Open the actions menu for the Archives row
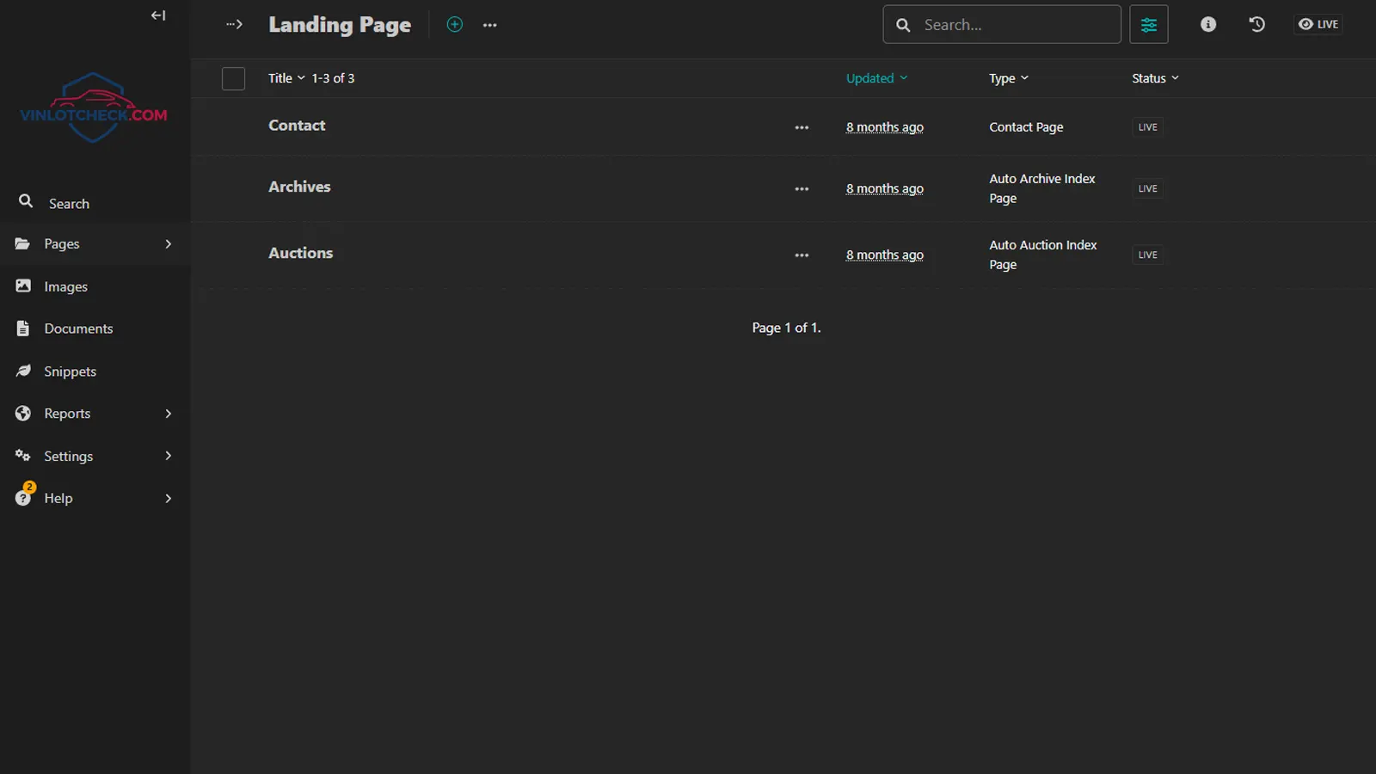The image size is (1376, 774). click(x=801, y=188)
